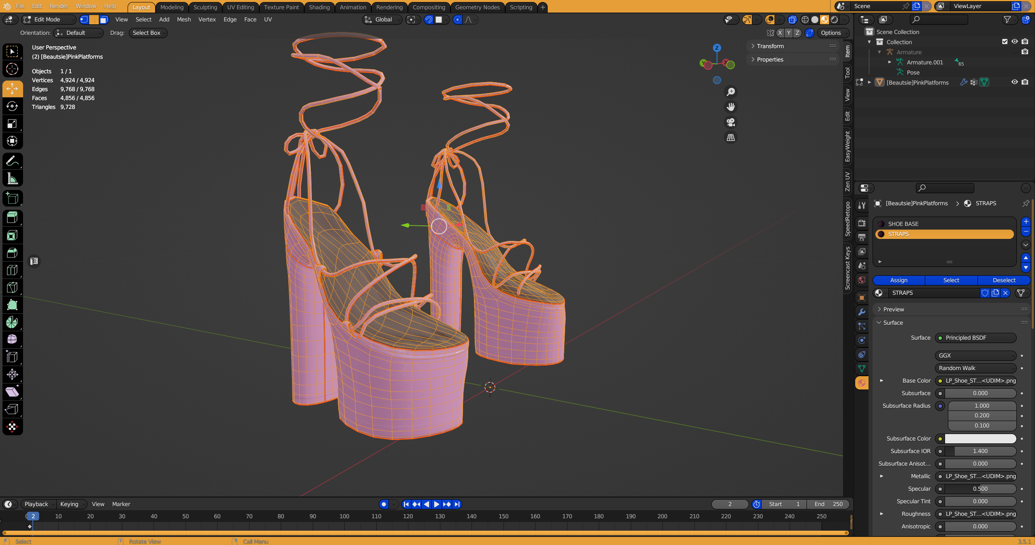Switch to the UV Editing workspace
1035x545 pixels.
(240, 7)
